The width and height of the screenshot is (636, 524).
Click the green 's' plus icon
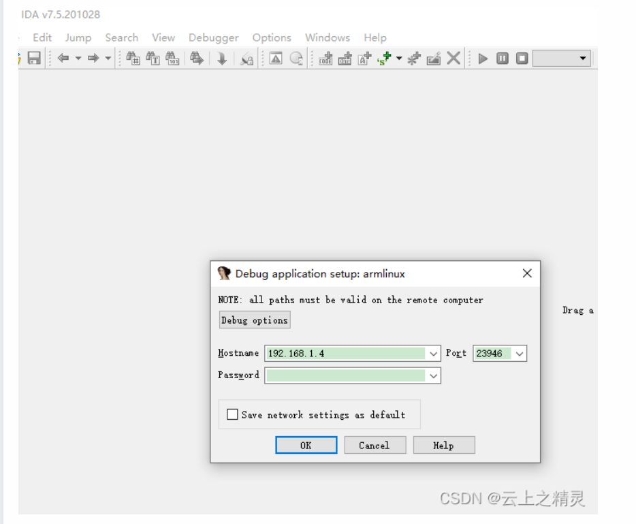pyautogui.click(x=384, y=59)
